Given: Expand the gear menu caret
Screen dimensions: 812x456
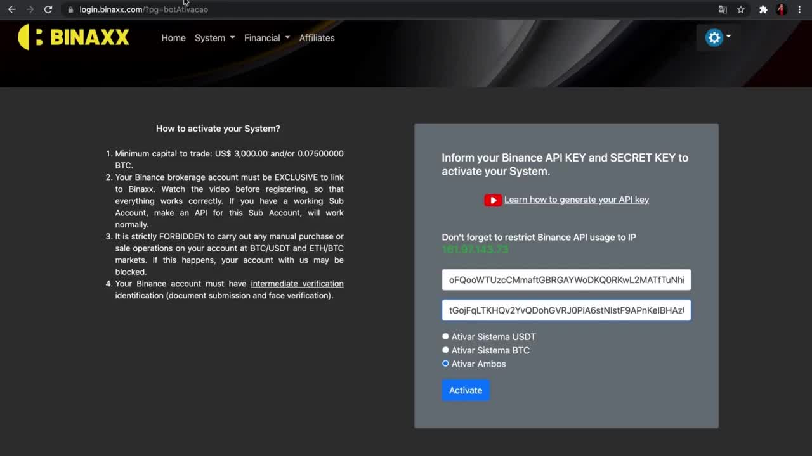Looking at the screenshot, I should tap(728, 36).
